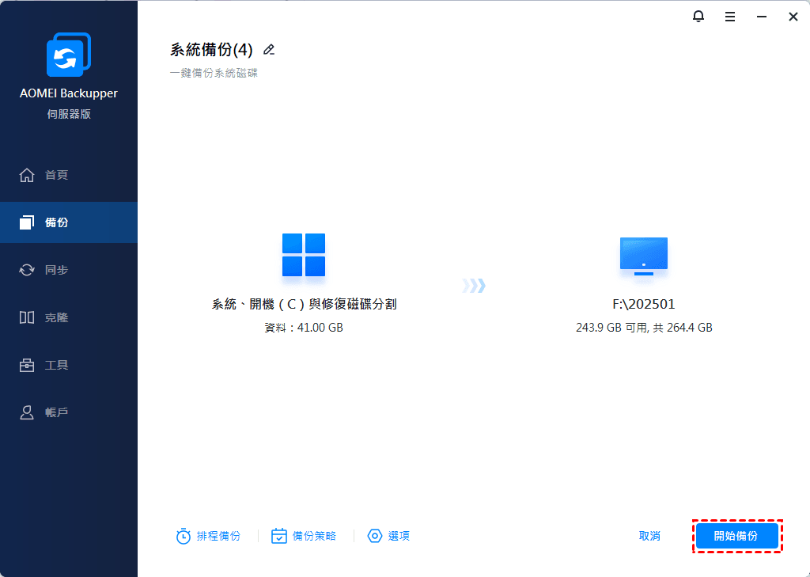Screen dimensions: 810x577
Task: Minimize the Backupper window
Action: click(762, 17)
